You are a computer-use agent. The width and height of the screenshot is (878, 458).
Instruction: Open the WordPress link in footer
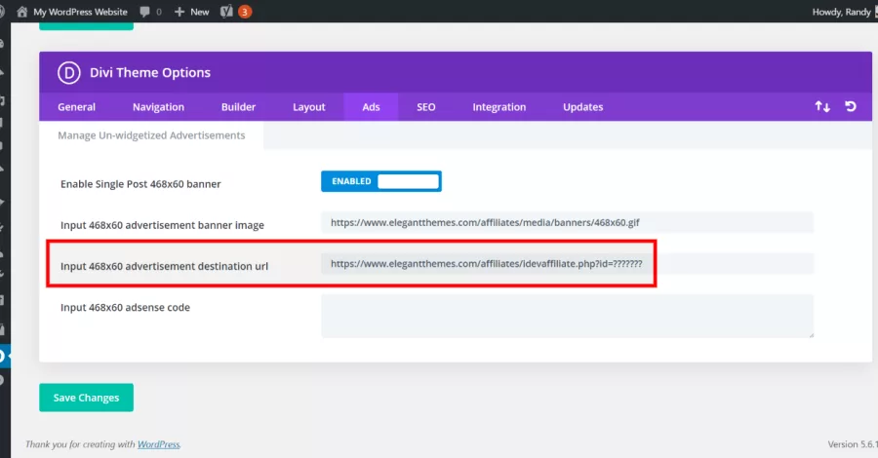coord(159,444)
